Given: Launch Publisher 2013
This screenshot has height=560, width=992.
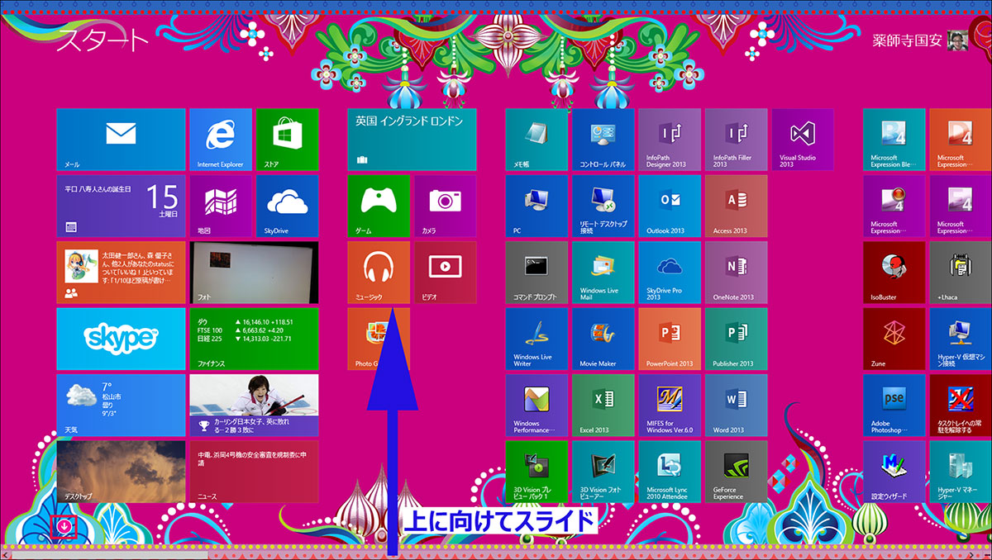Looking at the screenshot, I should point(736,339).
